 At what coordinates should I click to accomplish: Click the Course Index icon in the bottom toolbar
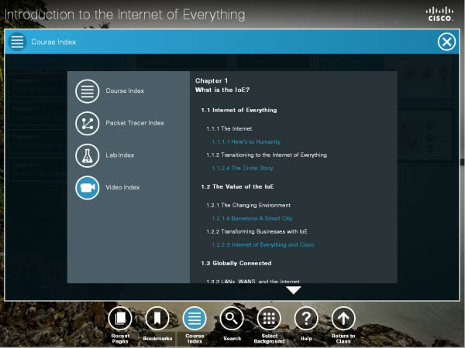(x=195, y=318)
